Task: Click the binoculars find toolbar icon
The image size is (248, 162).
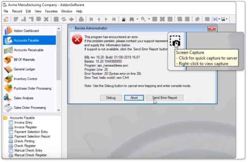Action: click(x=133, y=19)
